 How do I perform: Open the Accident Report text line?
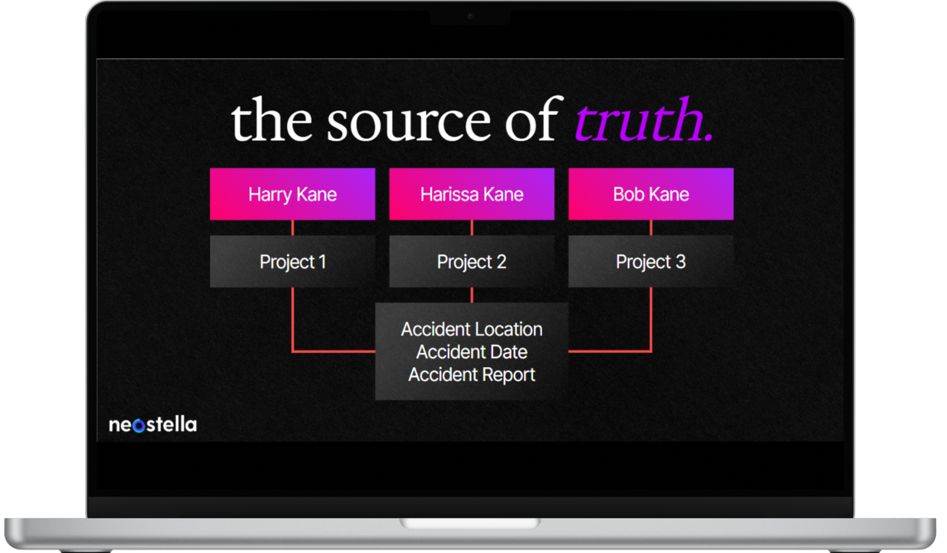[471, 375]
